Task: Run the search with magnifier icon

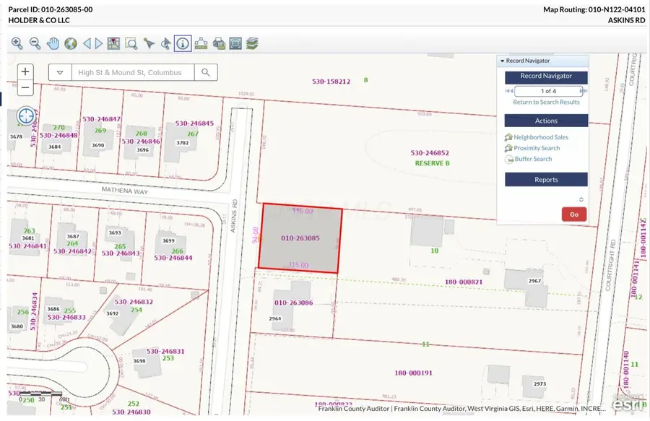Action: pos(205,72)
